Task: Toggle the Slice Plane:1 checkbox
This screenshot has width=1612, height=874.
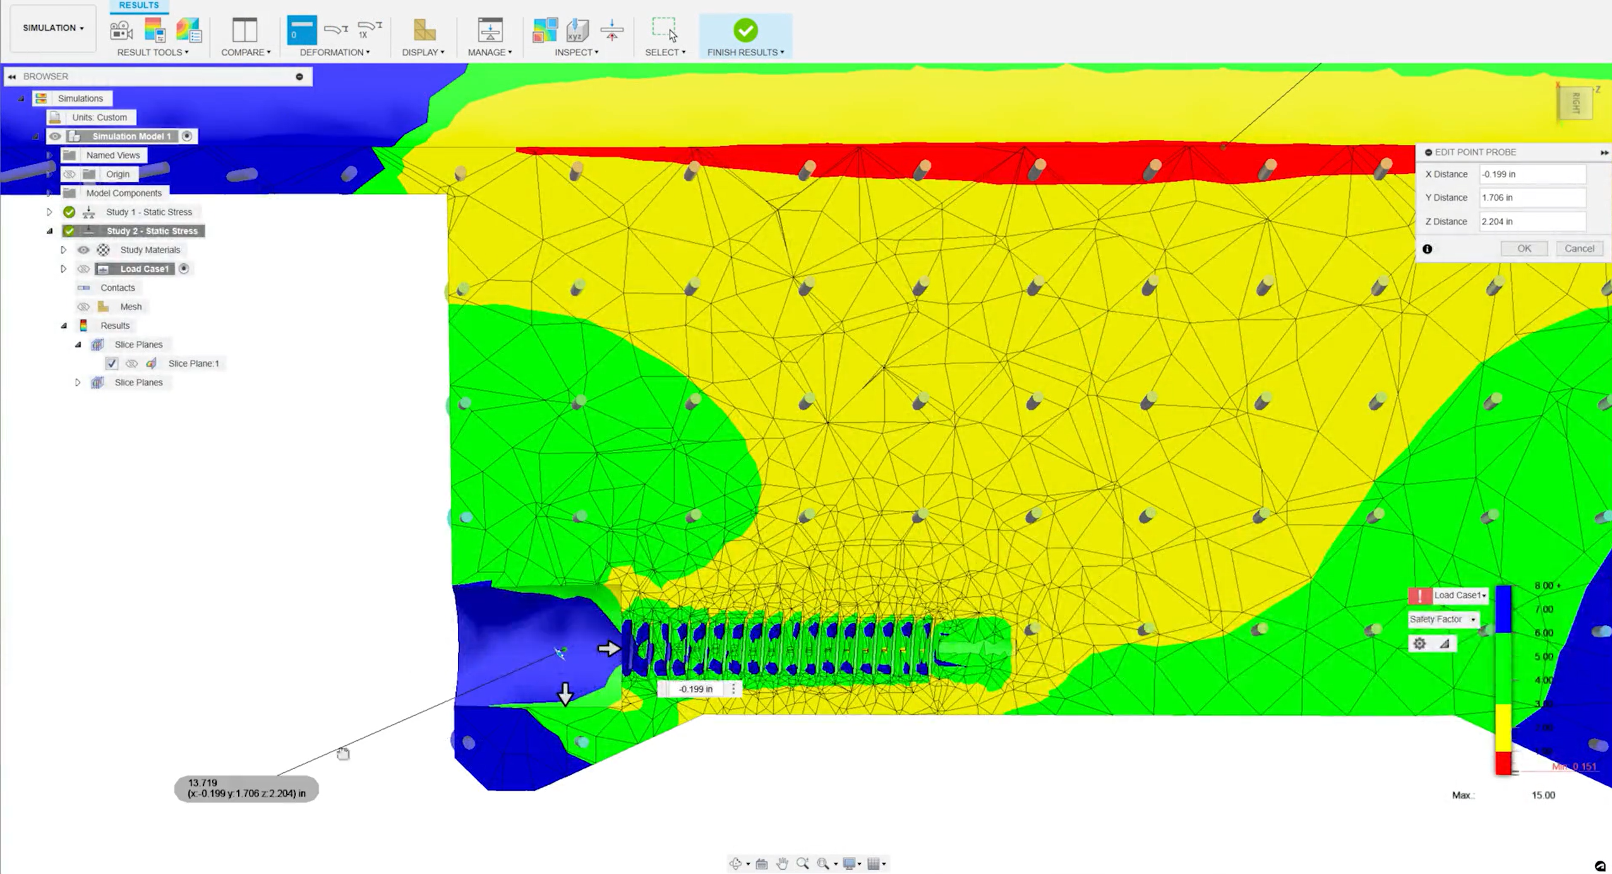Action: (x=112, y=363)
